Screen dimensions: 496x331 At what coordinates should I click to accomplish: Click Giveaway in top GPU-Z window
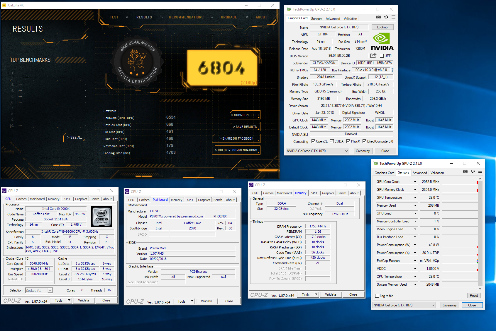click(x=363, y=151)
